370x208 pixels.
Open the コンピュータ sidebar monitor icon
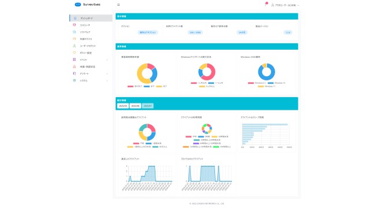[x=75, y=25]
